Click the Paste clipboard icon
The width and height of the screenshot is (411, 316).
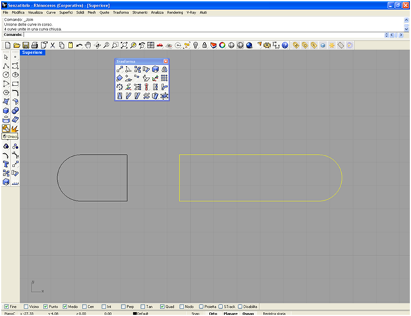(x=70, y=45)
